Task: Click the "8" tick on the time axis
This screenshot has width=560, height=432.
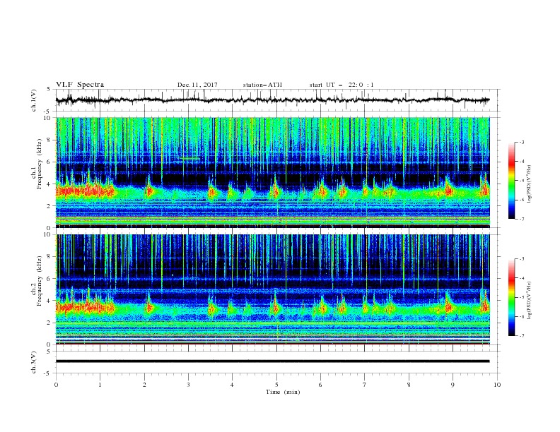Action: pos(409,385)
